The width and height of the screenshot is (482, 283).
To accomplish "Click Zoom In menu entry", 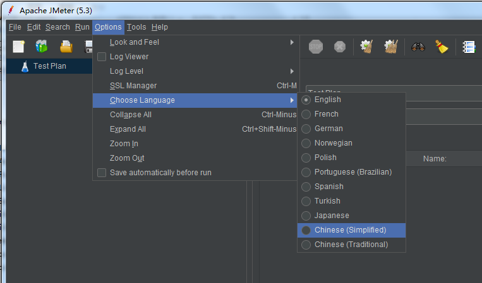I will pyautogui.click(x=195, y=144).
